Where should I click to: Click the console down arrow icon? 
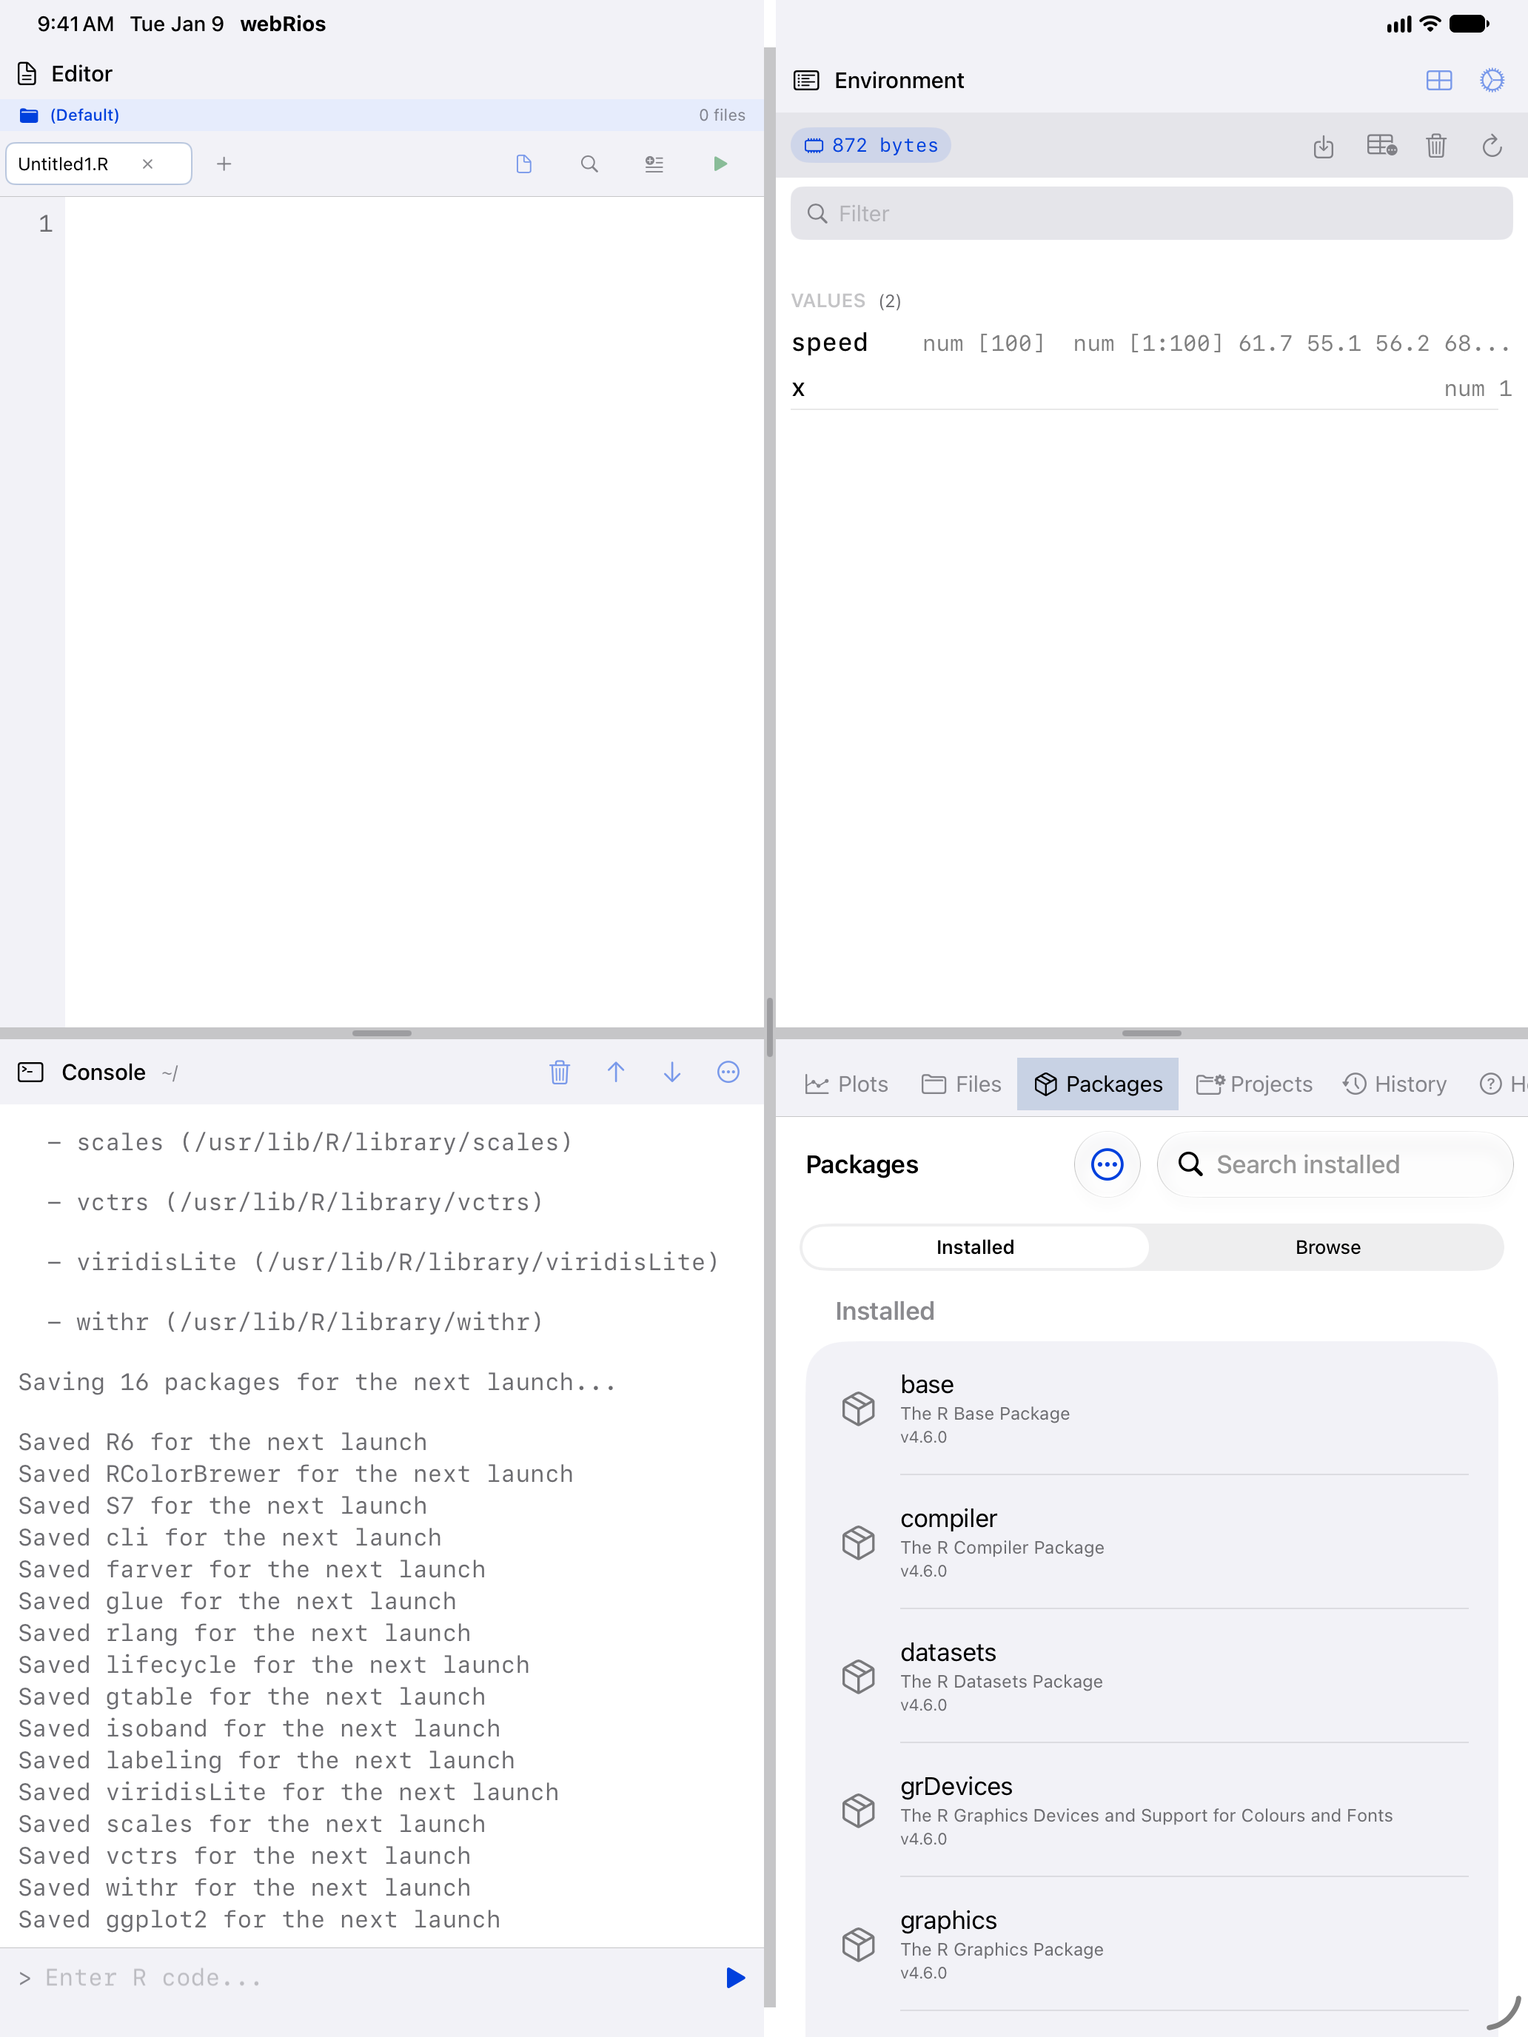point(672,1072)
